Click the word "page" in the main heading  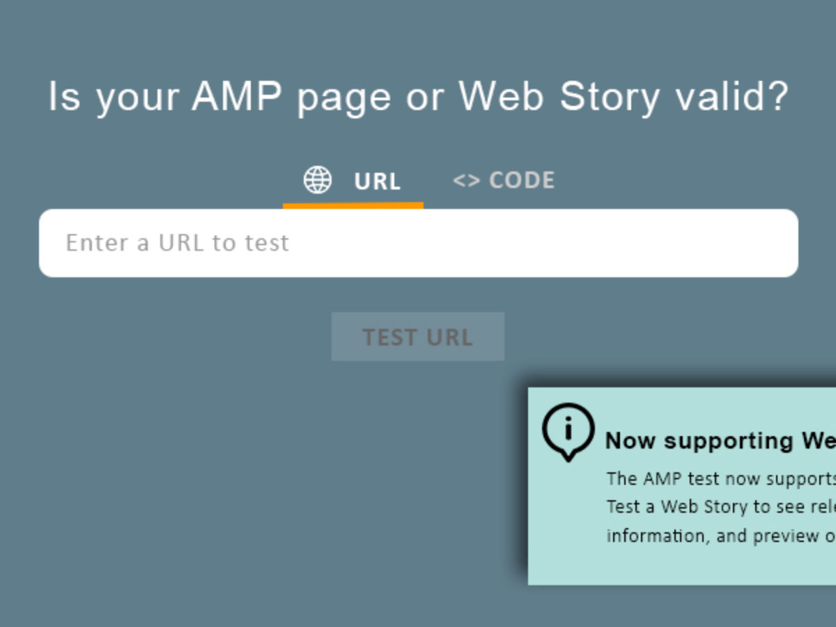point(343,98)
